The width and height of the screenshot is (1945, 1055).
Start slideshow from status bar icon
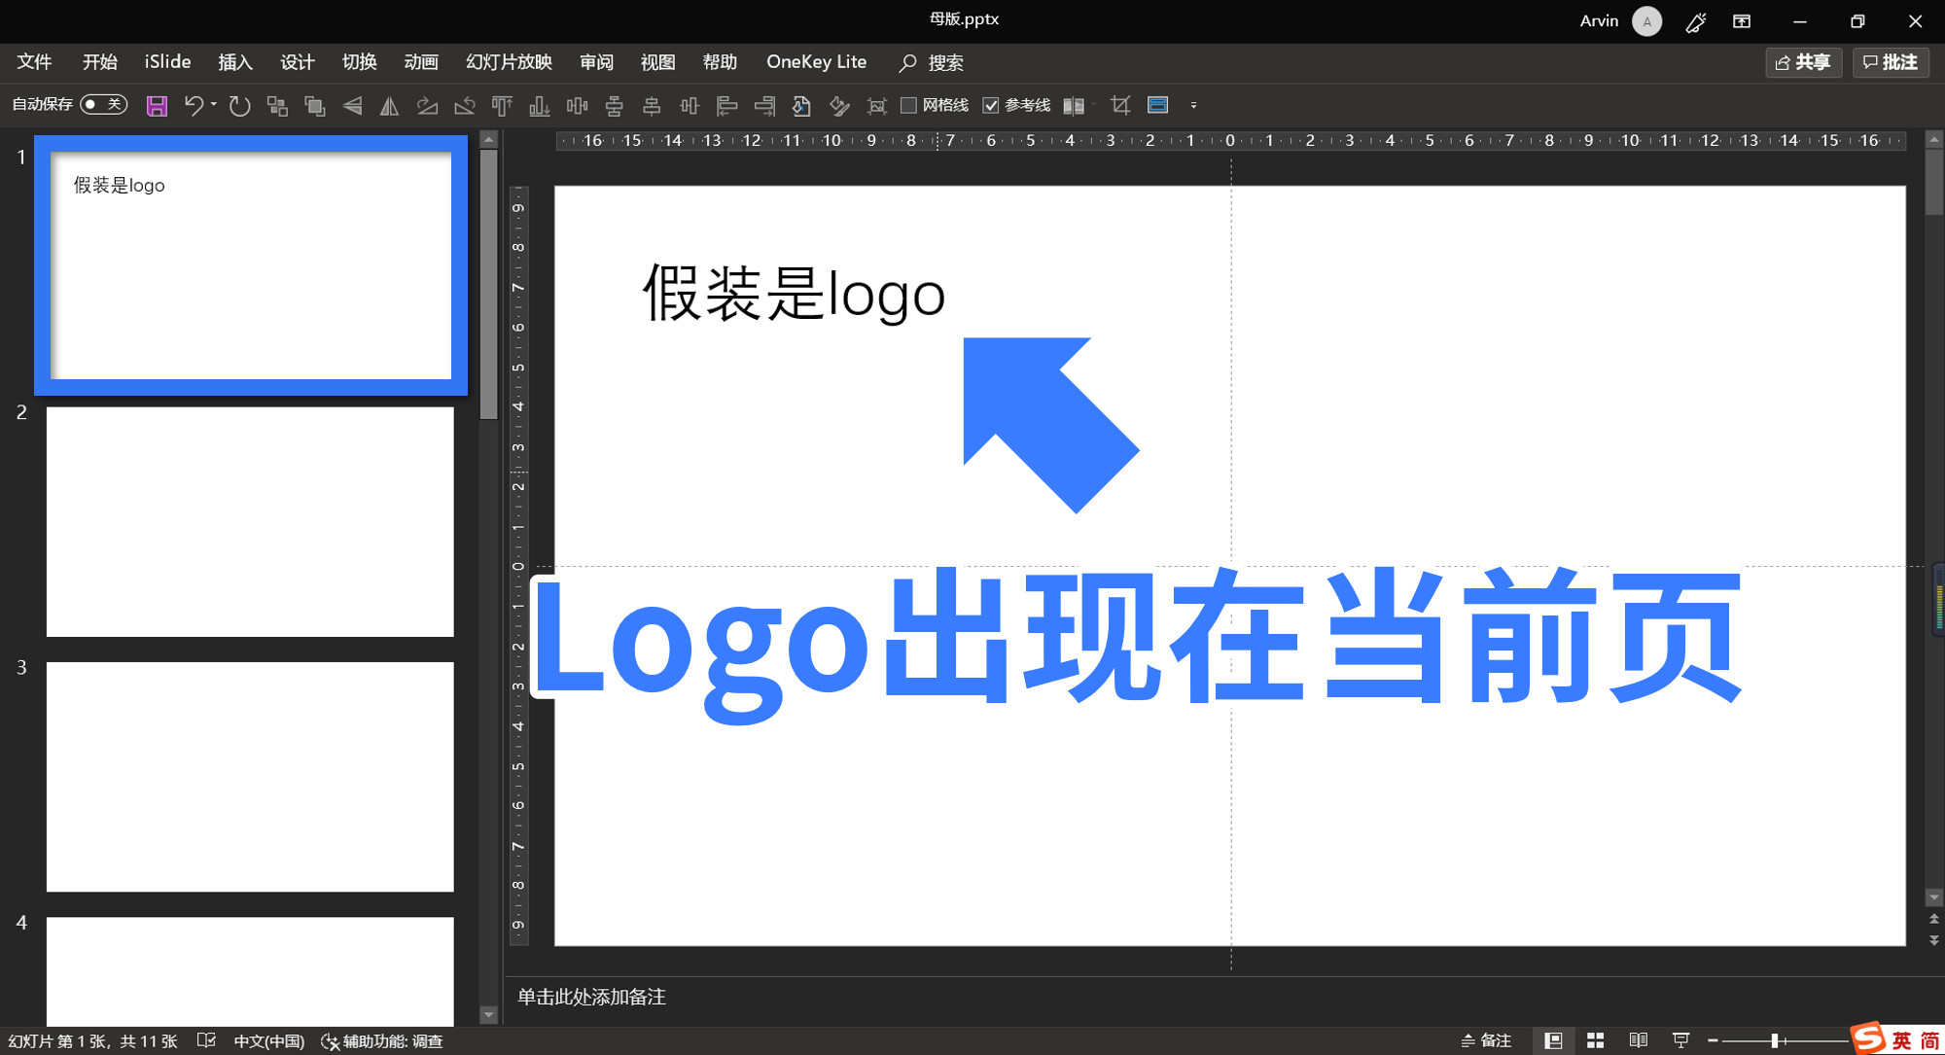[1680, 1040]
